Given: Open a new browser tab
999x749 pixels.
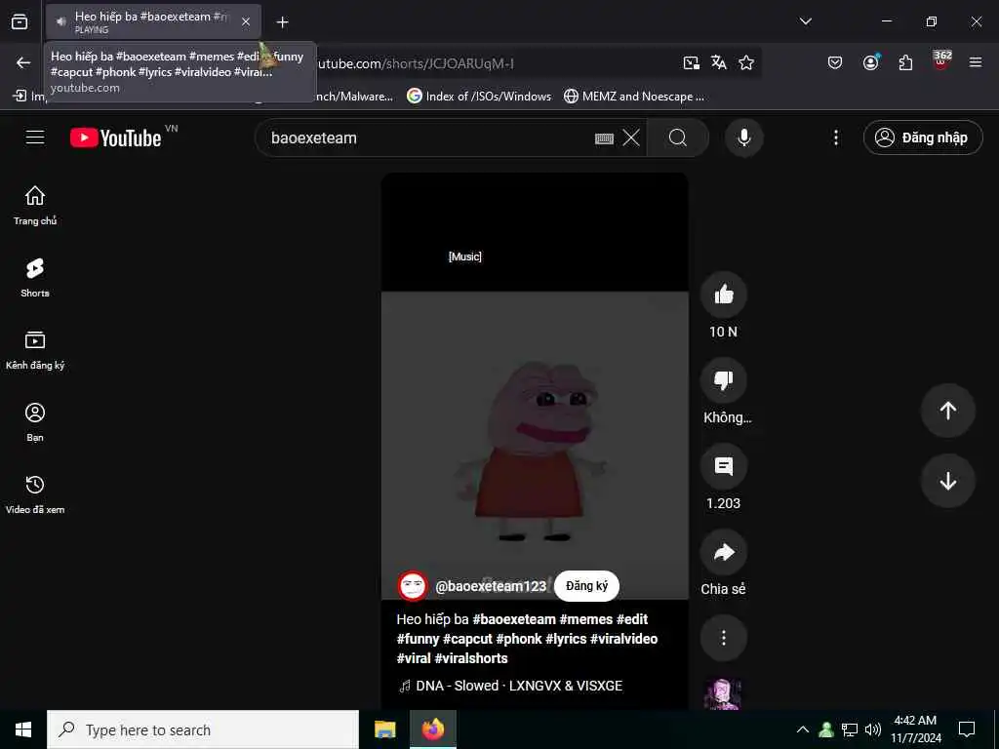Looking at the screenshot, I should pyautogui.click(x=282, y=22).
